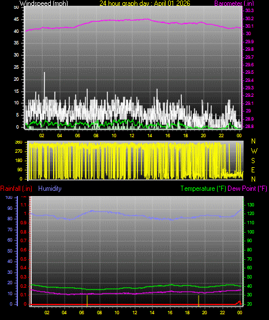Viewport: 269px width, 320px height.
Task: Click the 0.2 rainfall axis value
Action: (24, 286)
